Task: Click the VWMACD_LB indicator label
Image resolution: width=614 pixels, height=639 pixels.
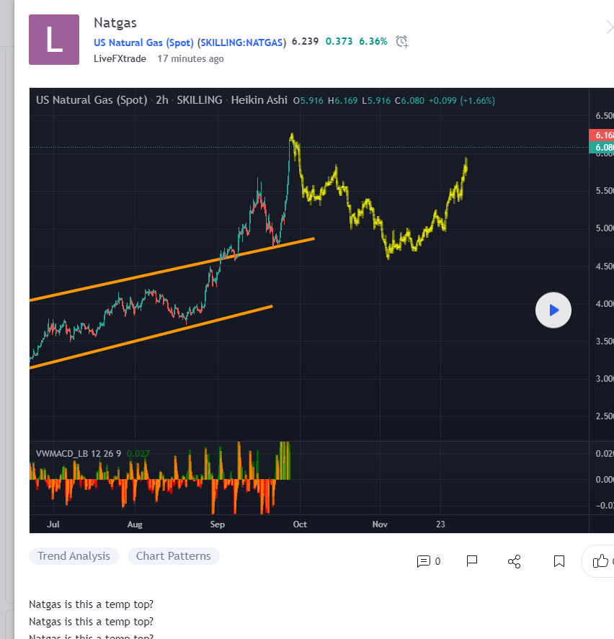Action: tap(79, 453)
